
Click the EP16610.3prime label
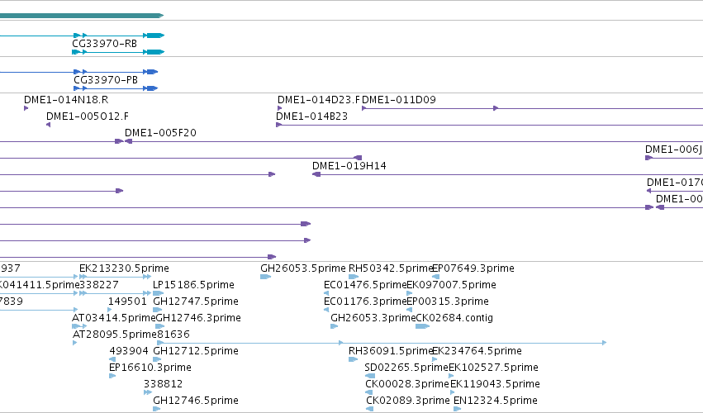[x=150, y=368]
